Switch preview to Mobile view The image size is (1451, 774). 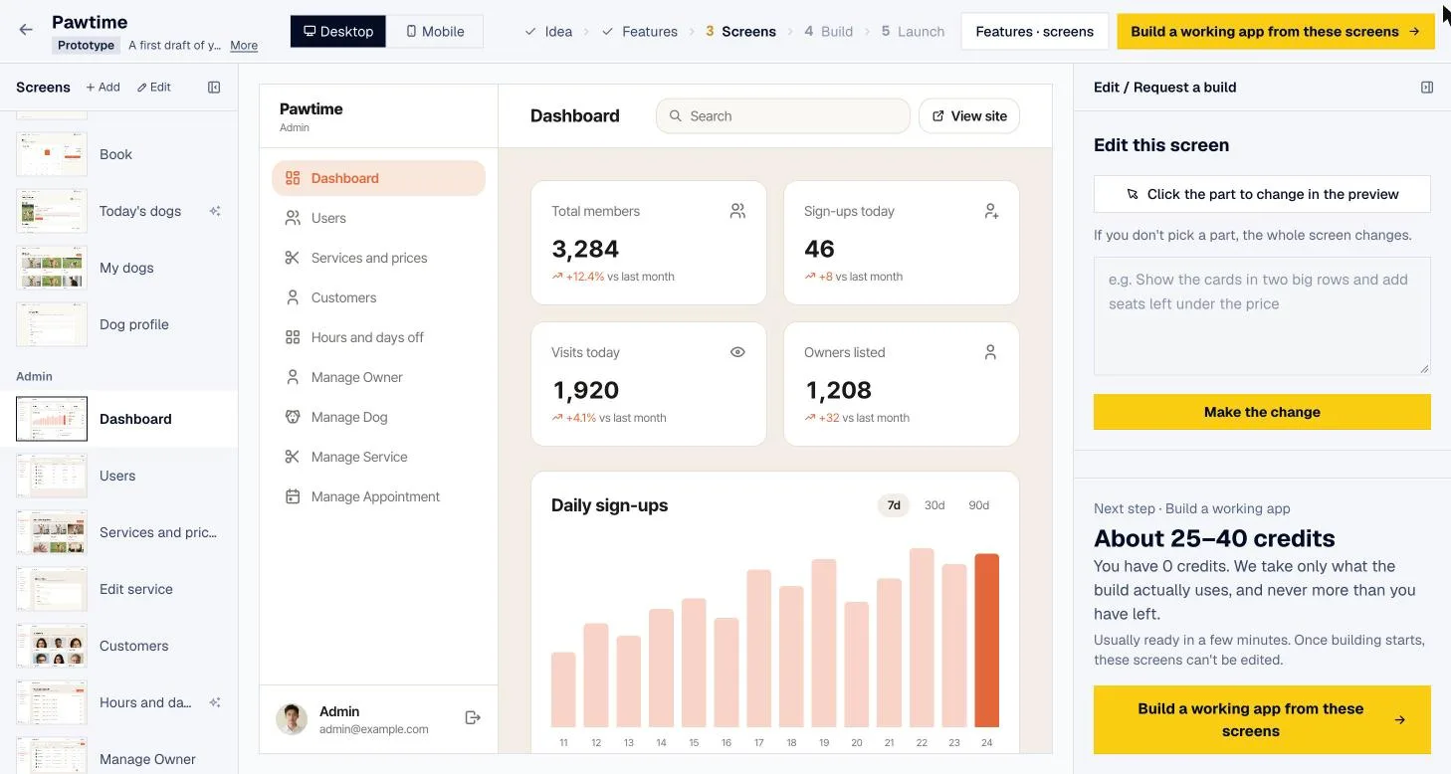[435, 31]
